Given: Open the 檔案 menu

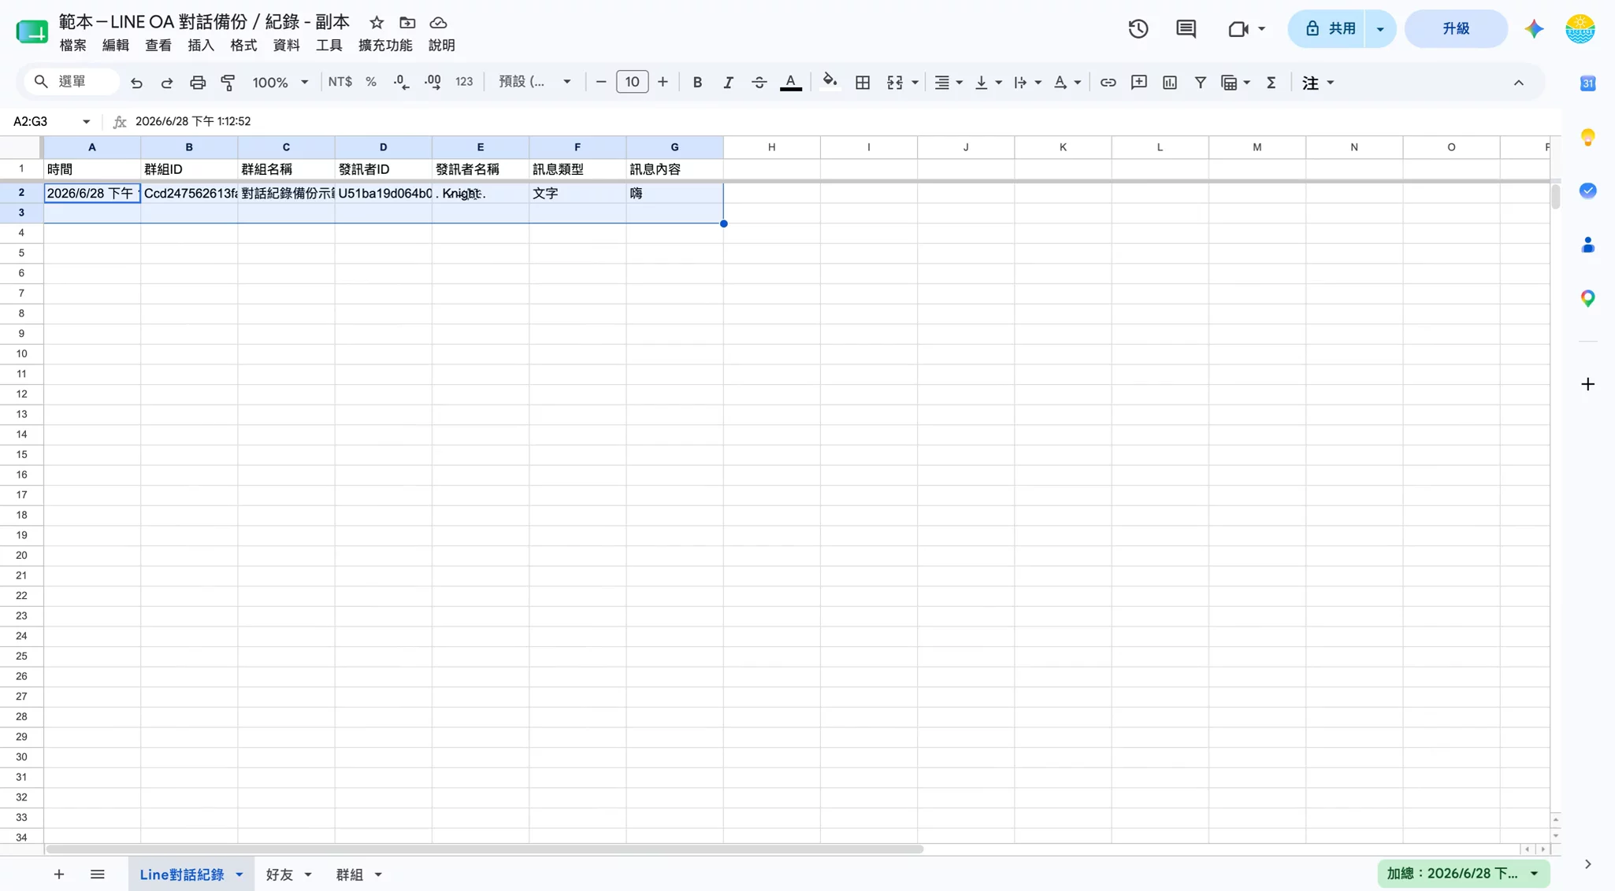Looking at the screenshot, I should pos(73,46).
